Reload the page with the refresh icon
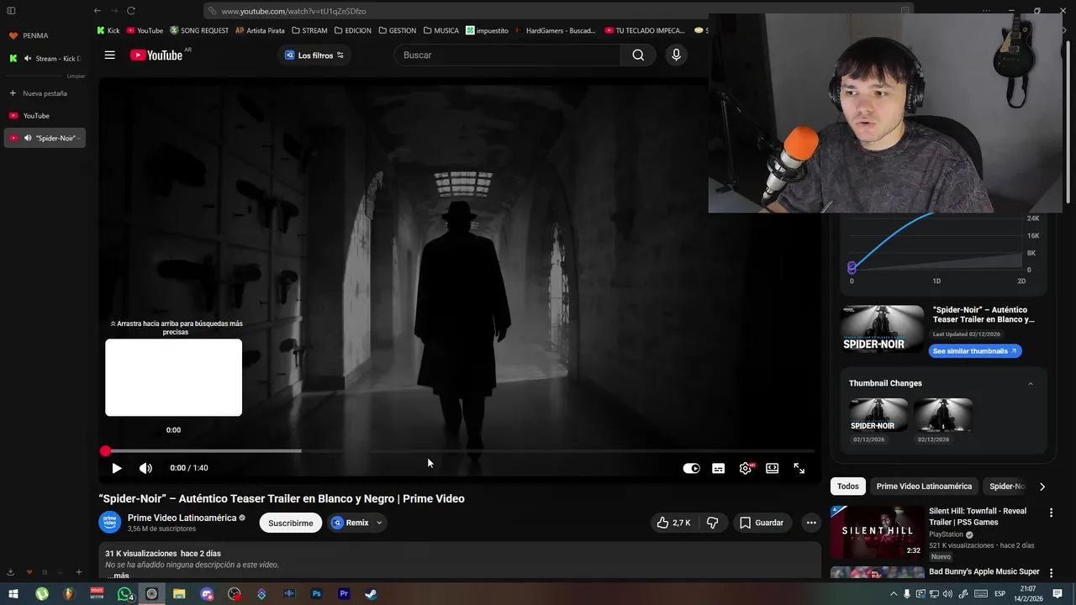The height and width of the screenshot is (605, 1076). [131, 11]
